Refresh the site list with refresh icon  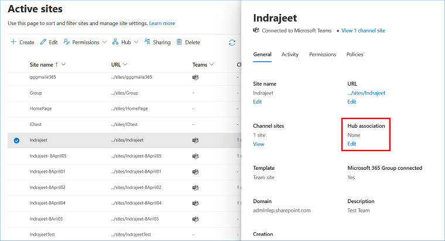coord(232,43)
